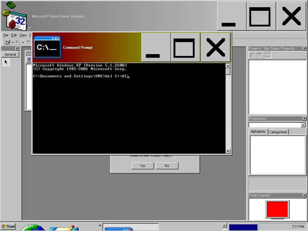The image size is (308, 231).
Task: Click Command Prompt scrollbar down arrow
Action: coord(228,151)
